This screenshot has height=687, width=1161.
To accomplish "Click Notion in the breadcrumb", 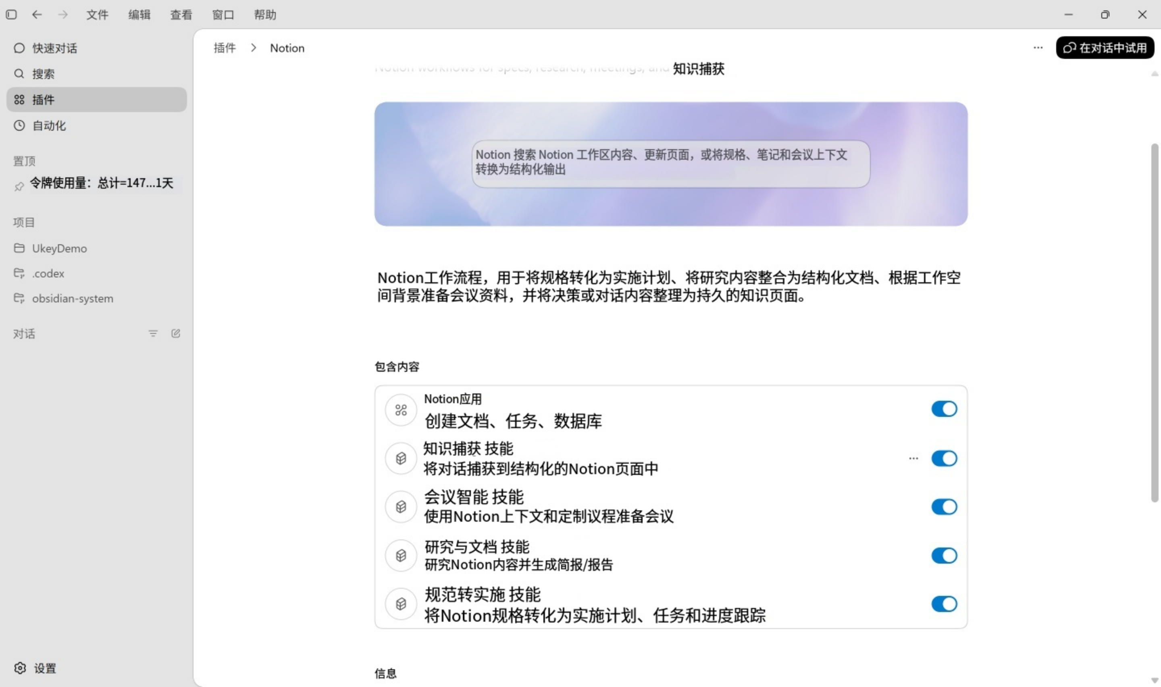I will (287, 48).
